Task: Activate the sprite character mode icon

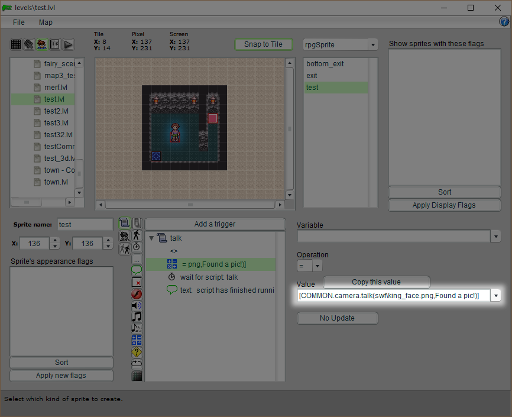Action: tap(42, 44)
